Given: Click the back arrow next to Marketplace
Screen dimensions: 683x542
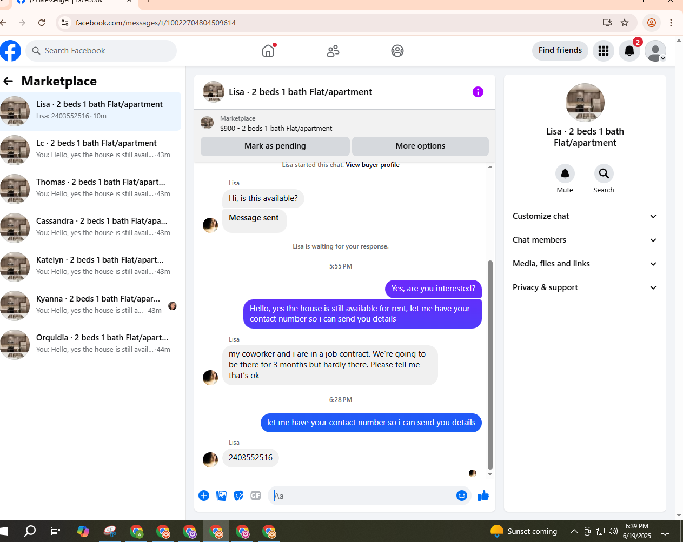Looking at the screenshot, I should tap(8, 81).
